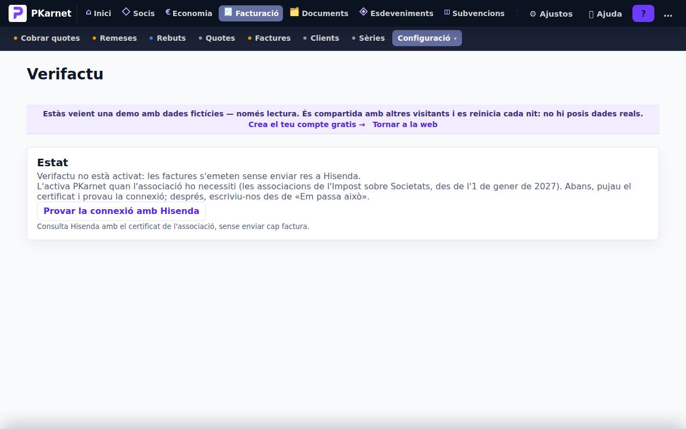The width and height of the screenshot is (686, 429).
Task: Click 'Provar la connexió amb Hisenda' button
Action: [x=121, y=211]
